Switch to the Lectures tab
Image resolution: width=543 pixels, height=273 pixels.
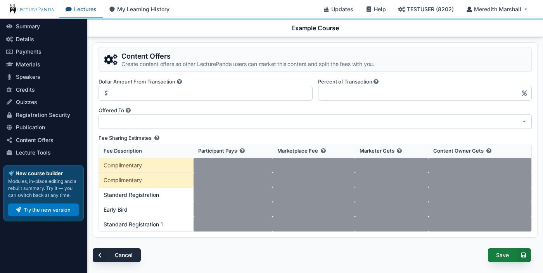click(x=81, y=9)
